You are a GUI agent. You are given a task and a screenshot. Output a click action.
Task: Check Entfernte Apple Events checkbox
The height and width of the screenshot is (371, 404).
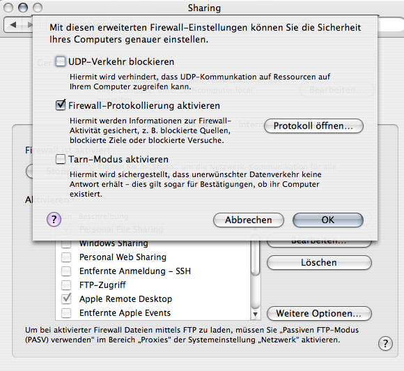tap(66, 313)
